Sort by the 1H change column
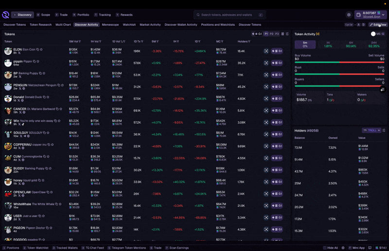Screen dimensions: 389x251 click(x=176, y=41)
